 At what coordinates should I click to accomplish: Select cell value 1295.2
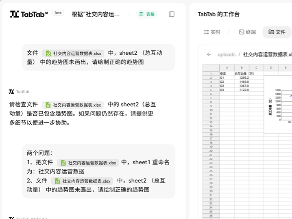pos(242,77)
